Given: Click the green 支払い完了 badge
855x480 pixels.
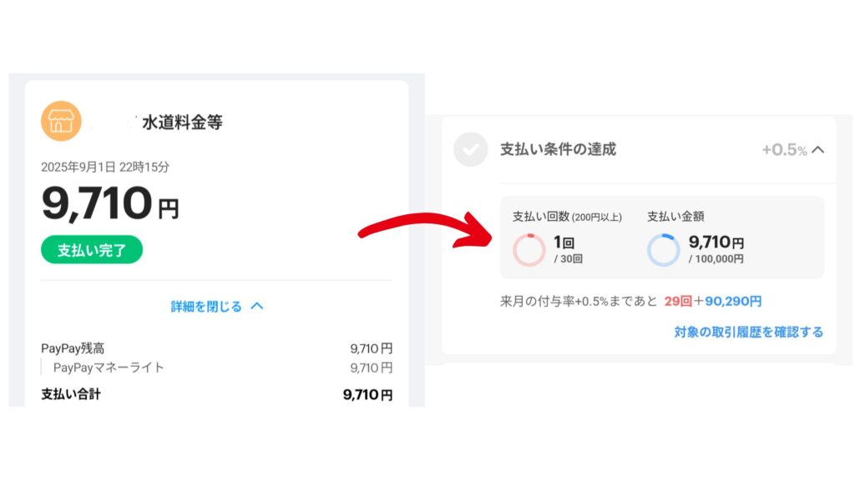Looking at the screenshot, I should pyautogui.click(x=91, y=249).
